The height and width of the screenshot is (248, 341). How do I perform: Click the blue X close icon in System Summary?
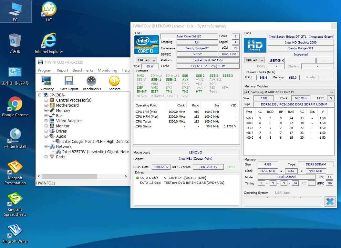click(x=330, y=202)
